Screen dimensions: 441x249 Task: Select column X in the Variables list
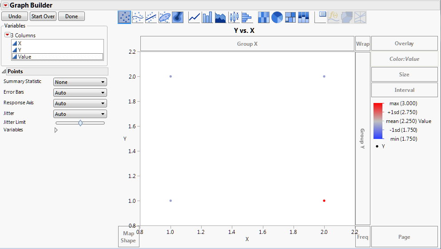pyautogui.click(x=58, y=43)
